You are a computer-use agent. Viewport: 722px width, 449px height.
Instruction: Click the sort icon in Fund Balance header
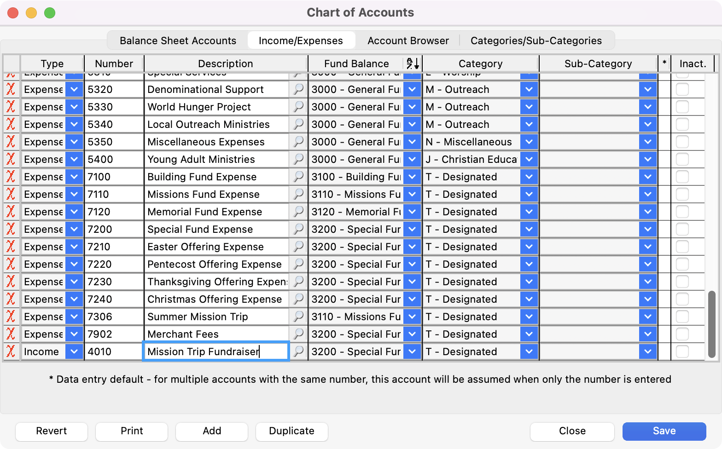(x=412, y=63)
